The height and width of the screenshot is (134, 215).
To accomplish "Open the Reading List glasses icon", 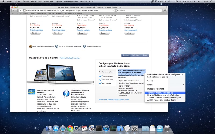I will coord(13,13).
